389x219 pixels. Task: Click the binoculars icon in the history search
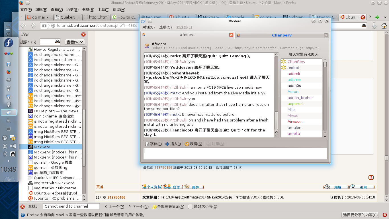(58, 42)
